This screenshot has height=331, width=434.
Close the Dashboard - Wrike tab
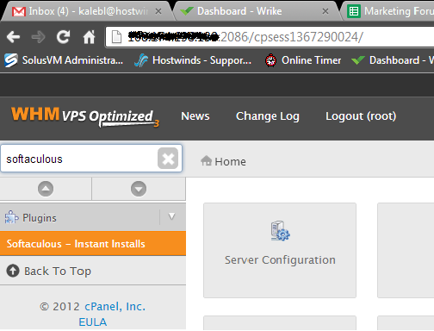(x=325, y=11)
